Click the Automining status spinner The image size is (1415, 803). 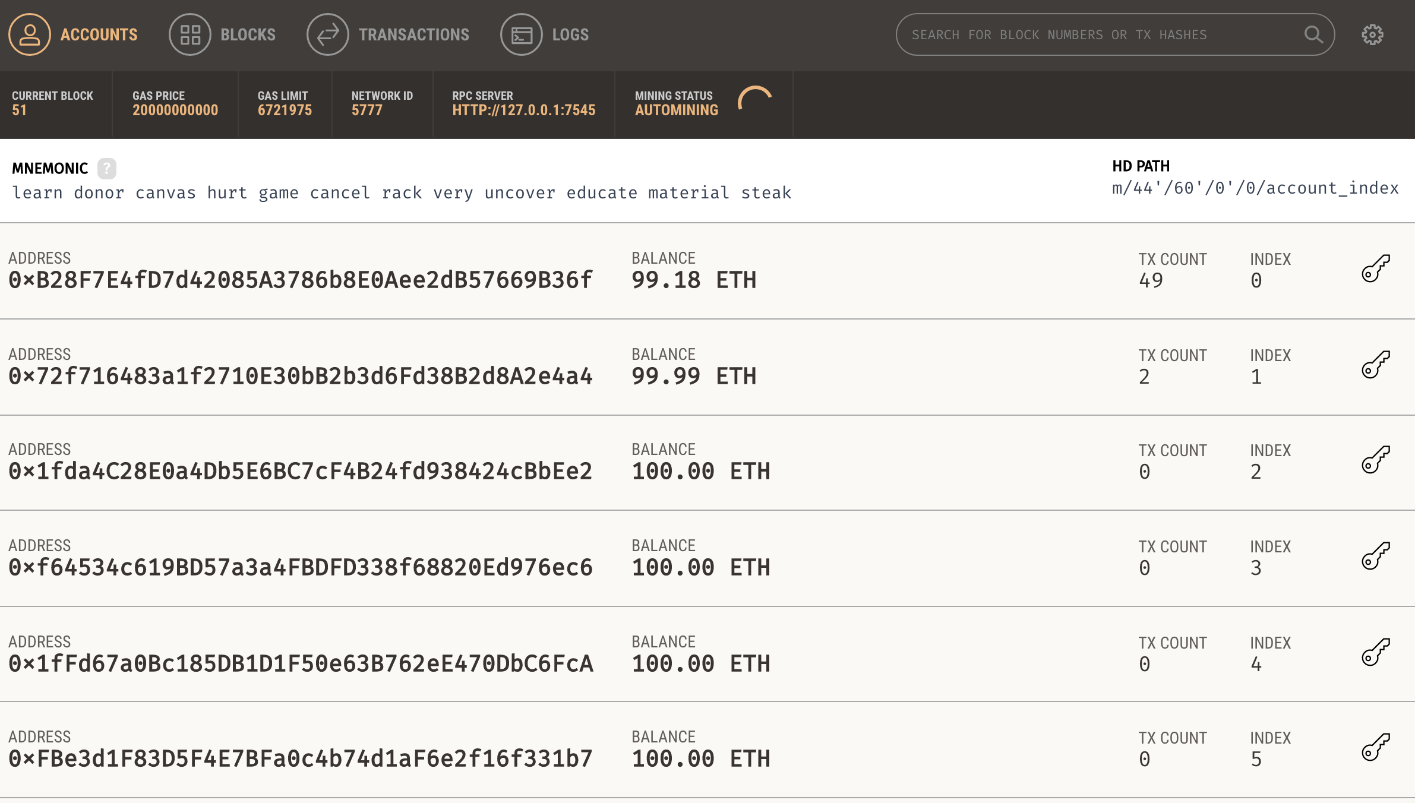point(754,101)
